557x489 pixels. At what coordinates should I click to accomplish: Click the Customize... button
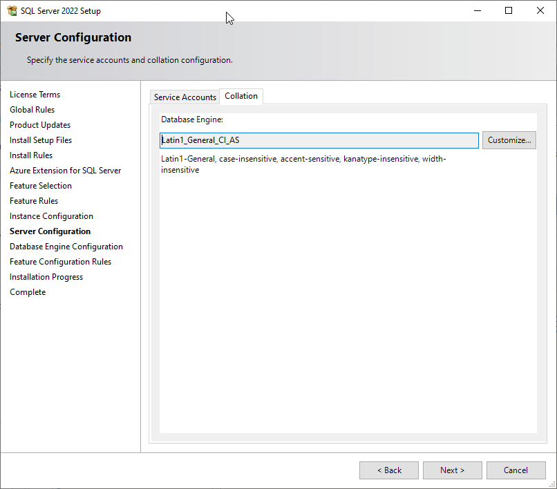pyautogui.click(x=509, y=140)
